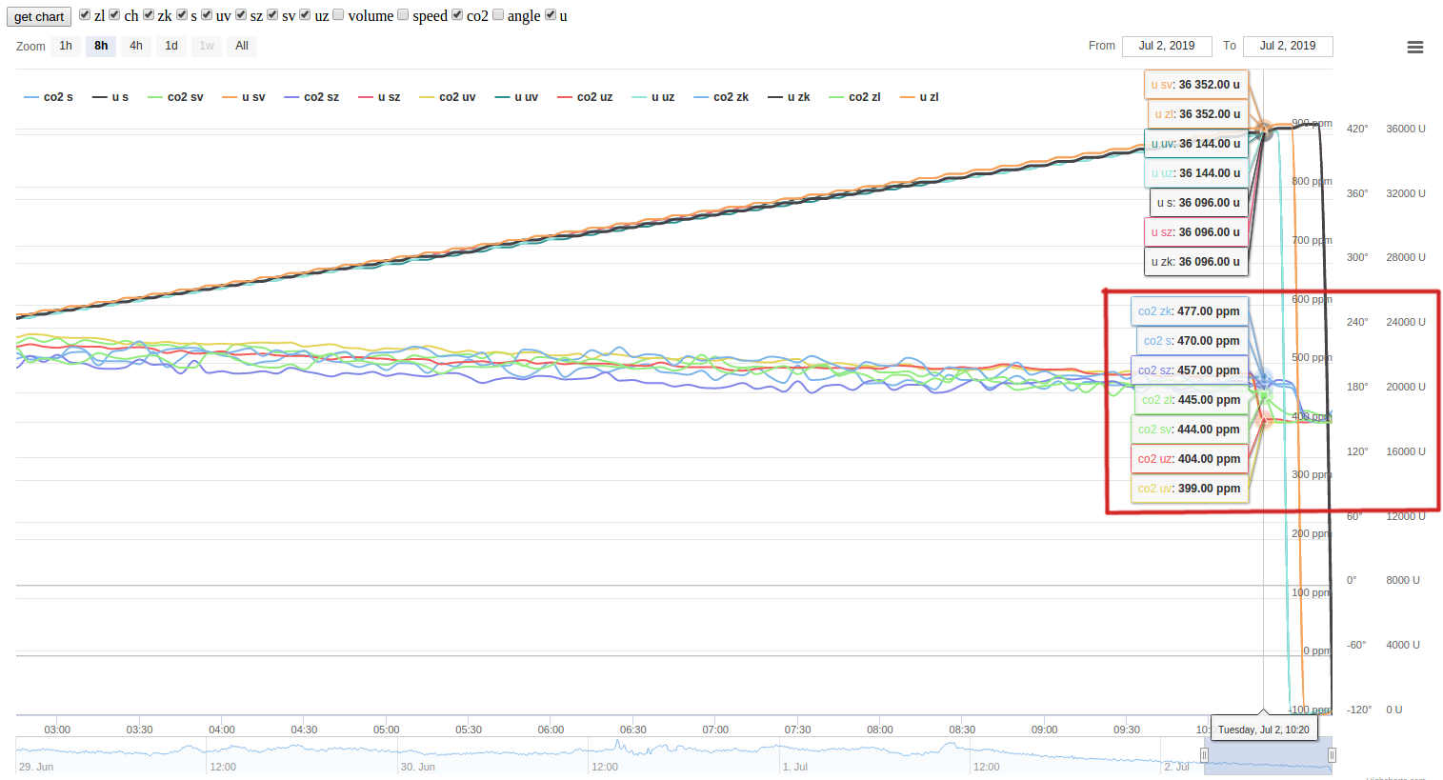Image resolution: width=1443 pixels, height=780 pixels.
Task: Hide the u s series in legend
Action: click(x=110, y=97)
